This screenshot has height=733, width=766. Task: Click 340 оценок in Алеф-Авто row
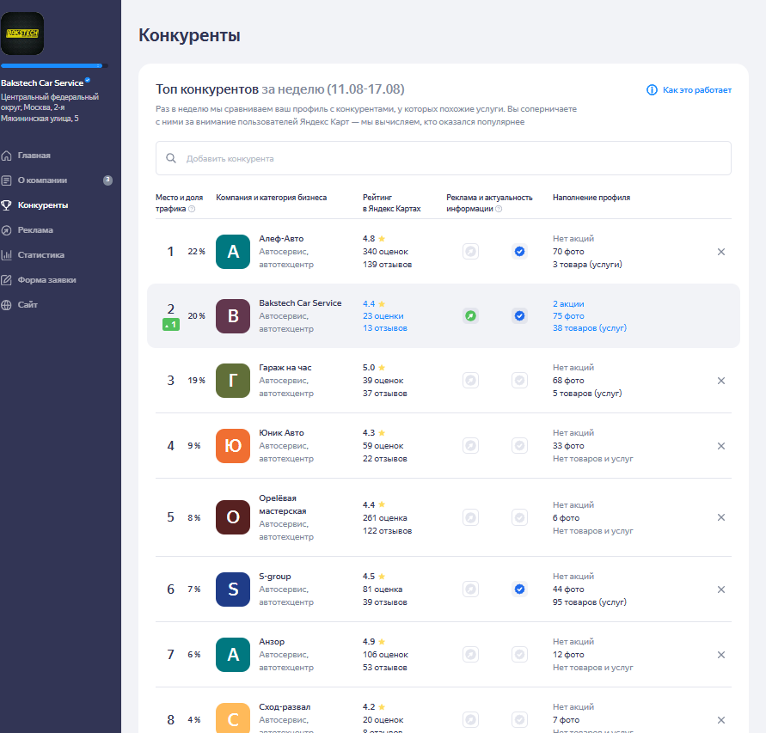385,252
